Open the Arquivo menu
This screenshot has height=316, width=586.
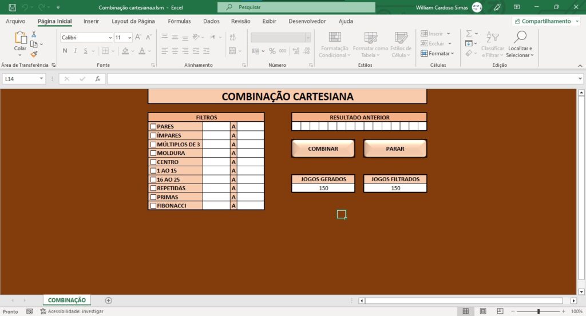click(x=15, y=21)
